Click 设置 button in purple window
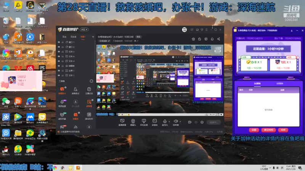 click(254, 130)
